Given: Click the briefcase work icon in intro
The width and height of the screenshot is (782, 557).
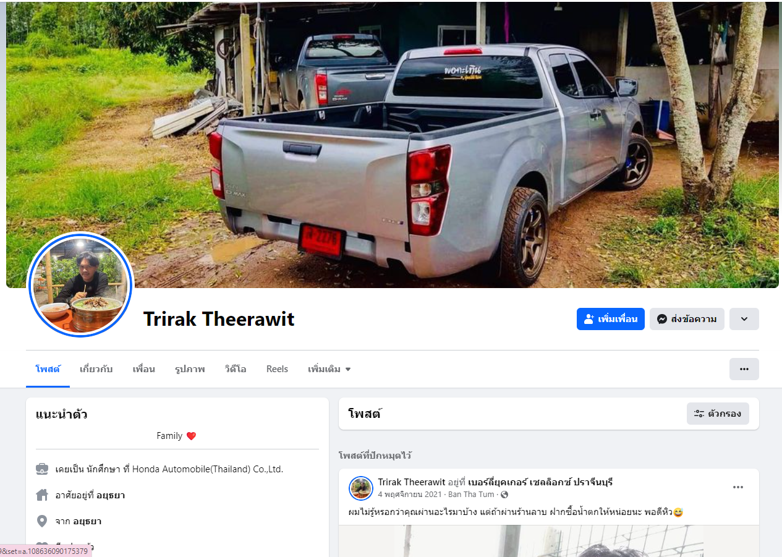Looking at the screenshot, I should (42, 469).
